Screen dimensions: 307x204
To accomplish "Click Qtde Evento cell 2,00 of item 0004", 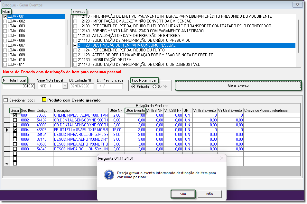I will click(135, 130).
